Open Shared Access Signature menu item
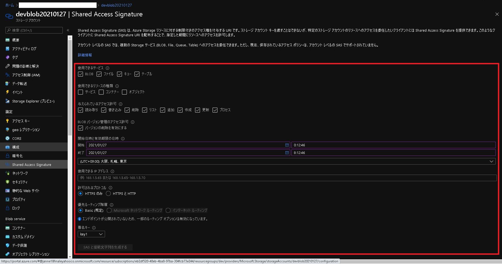502x264 pixels. (34, 165)
